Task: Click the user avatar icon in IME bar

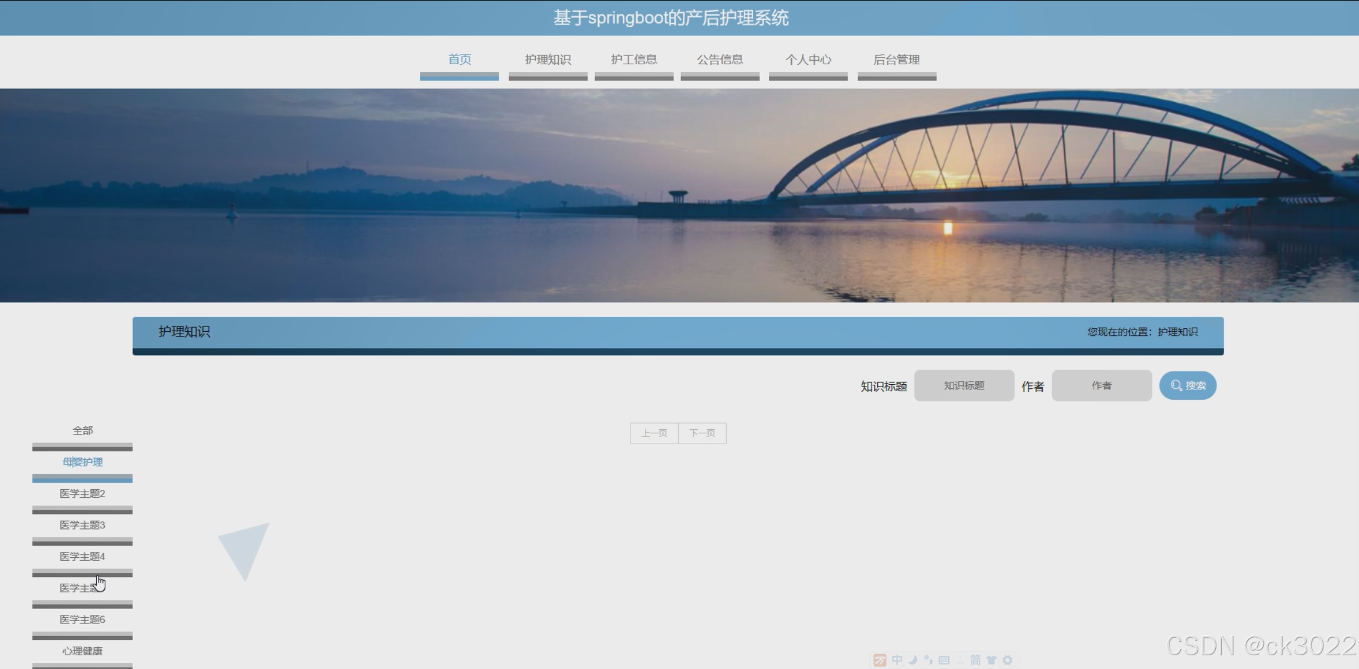Action: (960, 660)
